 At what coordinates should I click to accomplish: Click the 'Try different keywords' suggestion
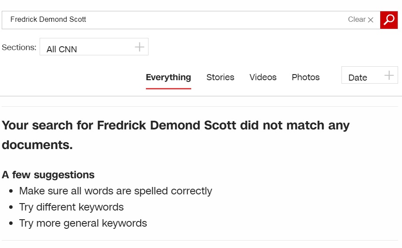[x=71, y=207]
